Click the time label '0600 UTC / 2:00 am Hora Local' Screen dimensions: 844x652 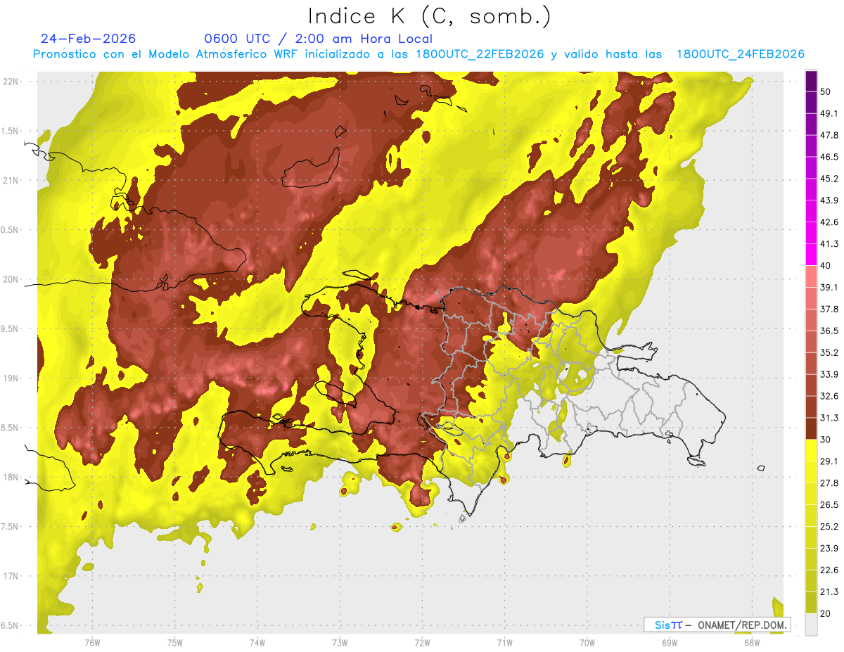point(319,39)
